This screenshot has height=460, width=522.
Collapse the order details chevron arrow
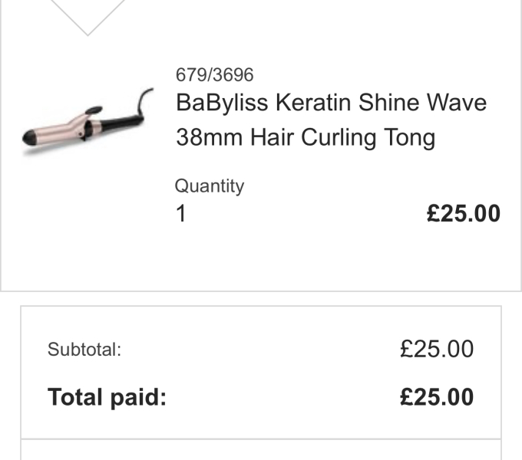click(88, 17)
